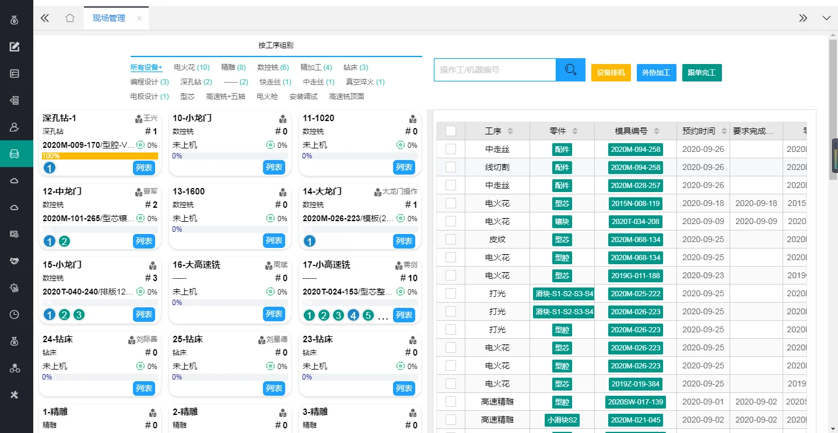
Task: Tick the checkbox for the 皮纹 row
Action: [x=451, y=239]
